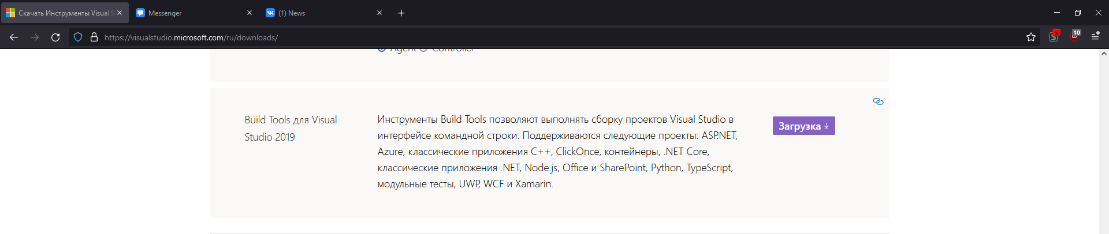
Task: Go back to the previous page
Action: [x=14, y=37]
